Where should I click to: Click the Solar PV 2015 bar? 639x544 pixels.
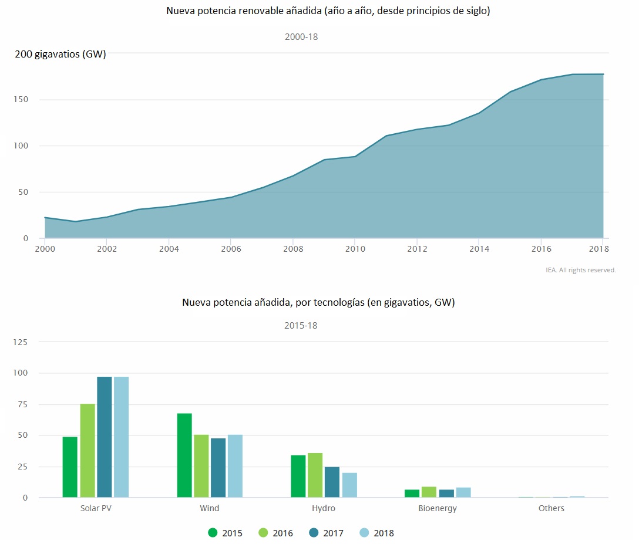pyautogui.click(x=70, y=467)
